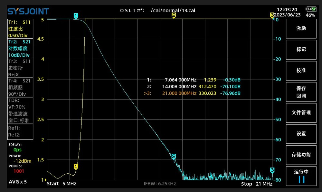Select cyan marker 2 on S21 slope
The height and width of the screenshot is (192, 322).
tap(174, 157)
